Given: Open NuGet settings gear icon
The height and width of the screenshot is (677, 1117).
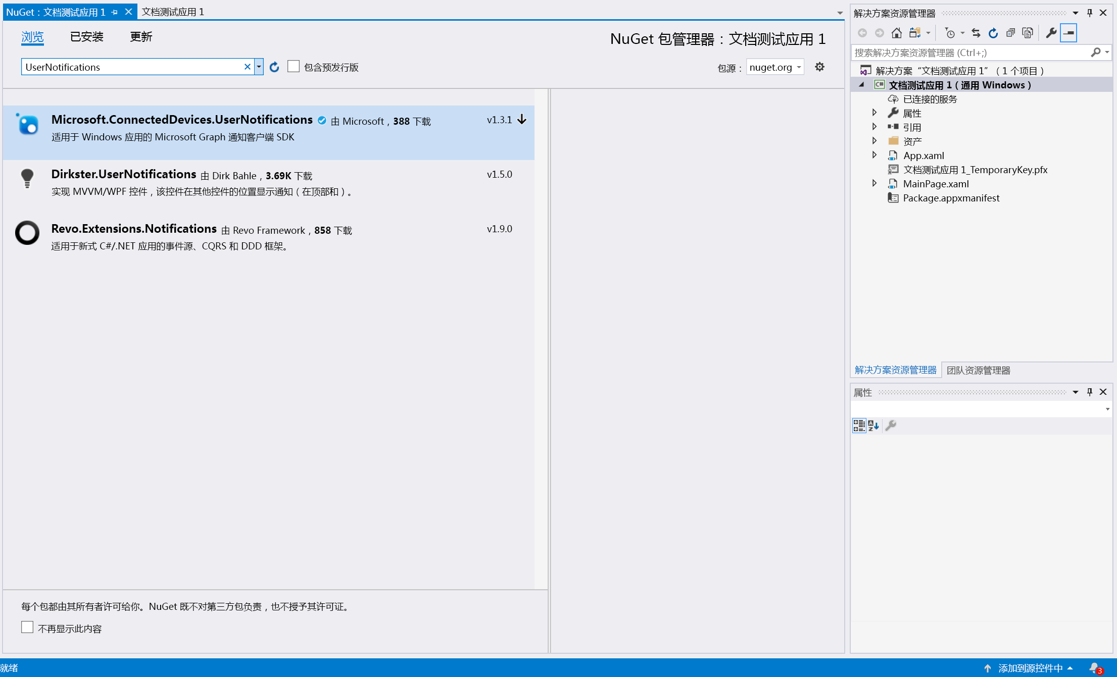Looking at the screenshot, I should (x=819, y=67).
